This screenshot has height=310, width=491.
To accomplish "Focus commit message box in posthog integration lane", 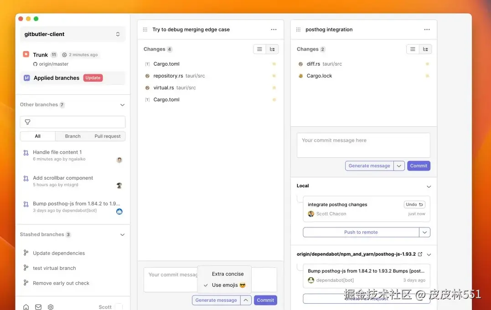I will [363, 145].
